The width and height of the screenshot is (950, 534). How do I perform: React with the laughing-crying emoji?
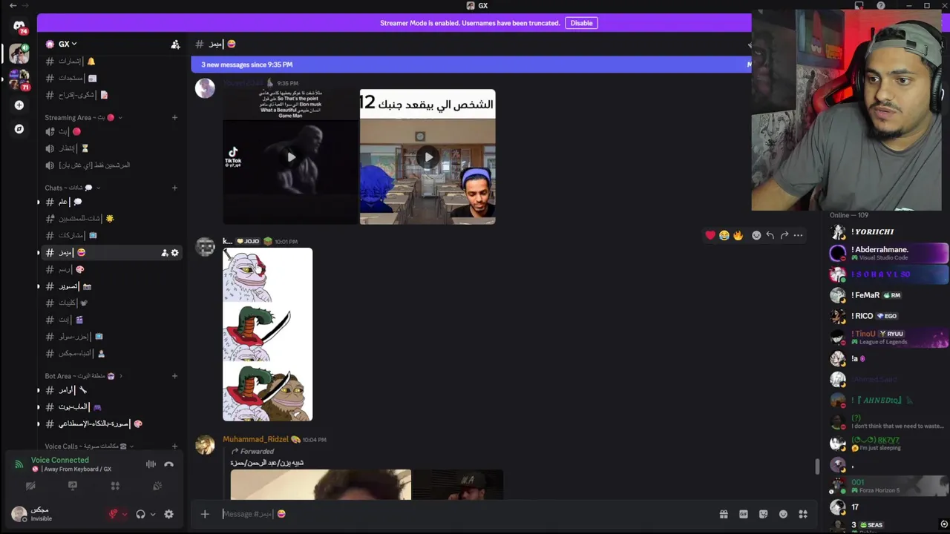point(724,235)
